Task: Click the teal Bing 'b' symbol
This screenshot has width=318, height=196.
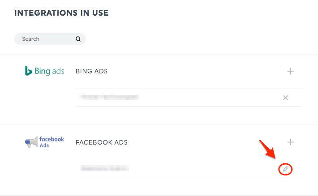Action: tap(28, 71)
